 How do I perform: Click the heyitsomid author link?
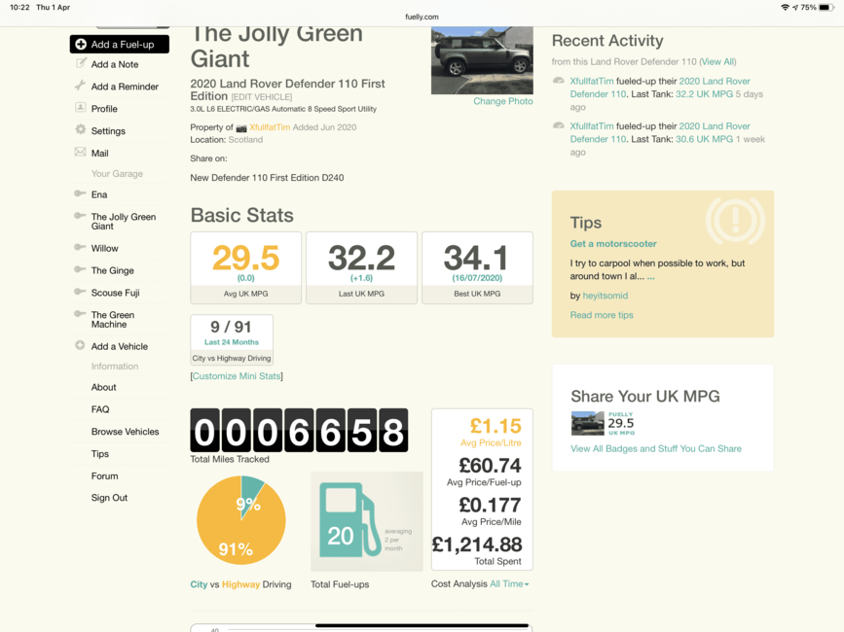point(605,296)
